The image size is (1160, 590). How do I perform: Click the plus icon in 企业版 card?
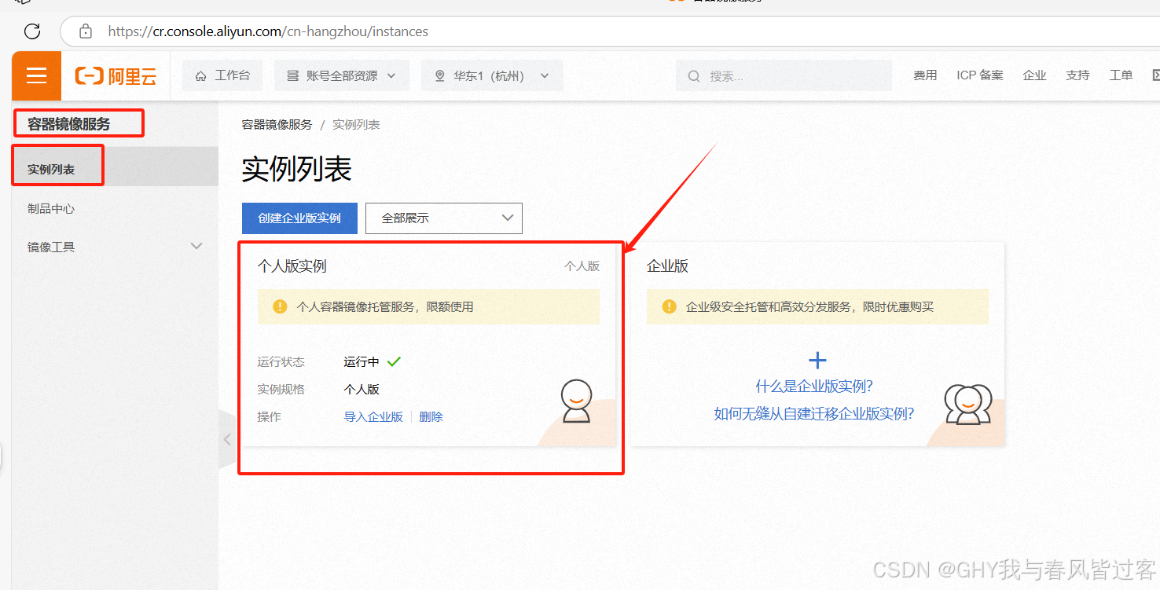tap(817, 361)
